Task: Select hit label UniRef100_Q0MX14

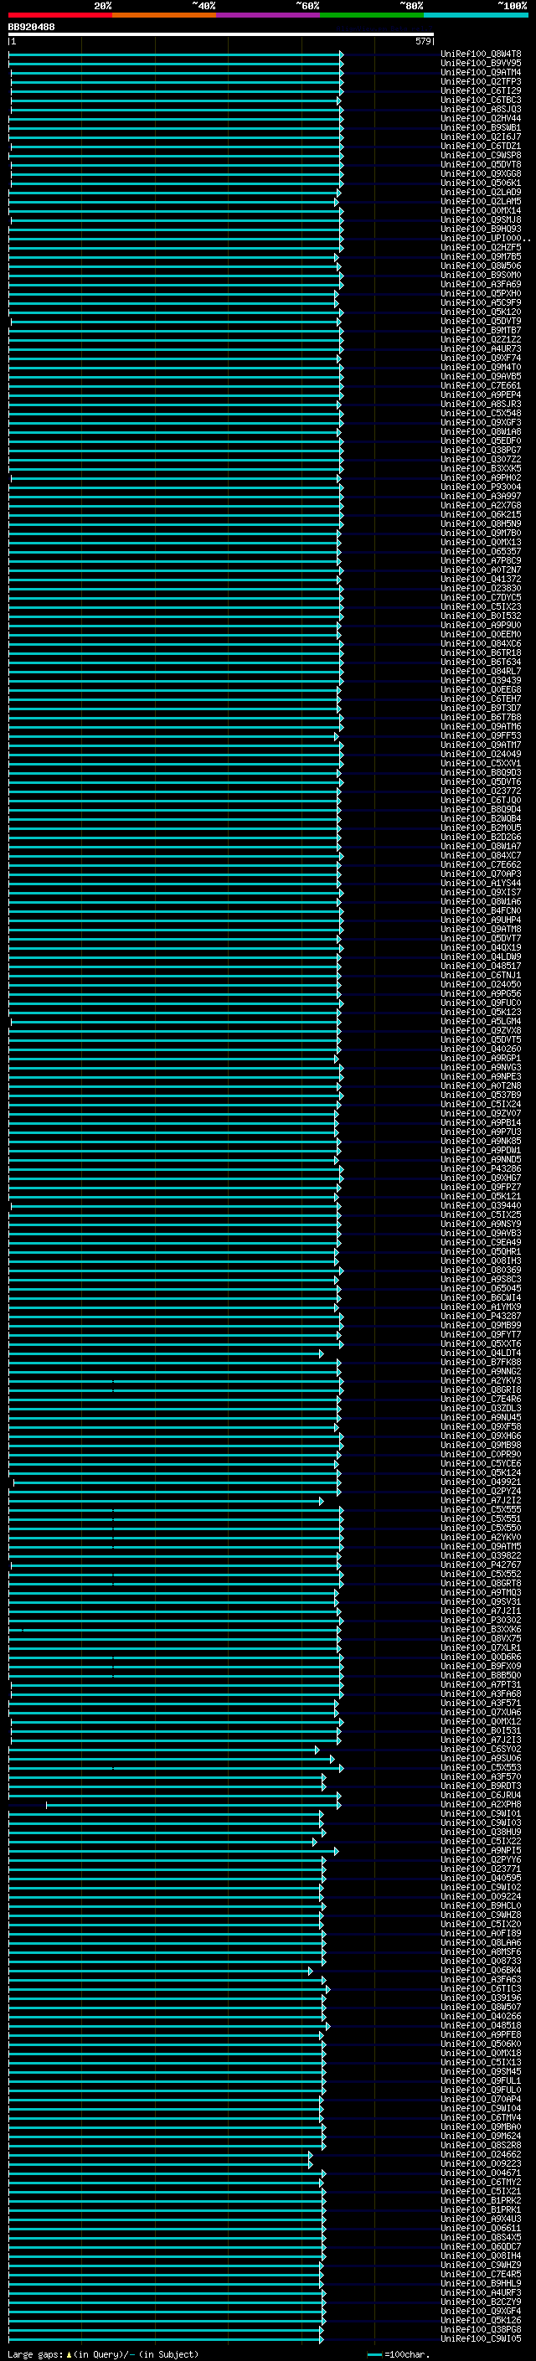Action: pyautogui.click(x=481, y=211)
